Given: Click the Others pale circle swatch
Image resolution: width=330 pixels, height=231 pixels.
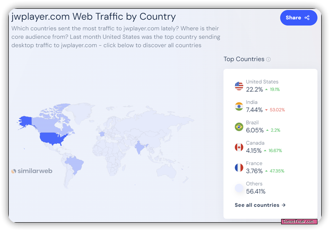Looking at the screenshot, I should click(x=239, y=188).
